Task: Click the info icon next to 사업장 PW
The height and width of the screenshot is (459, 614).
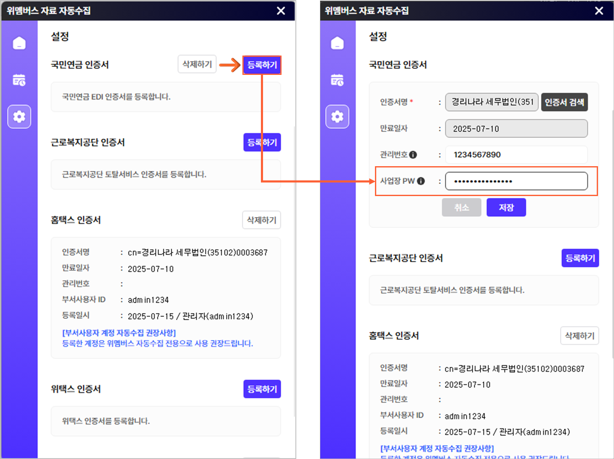Action: click(x=421, y=181)
